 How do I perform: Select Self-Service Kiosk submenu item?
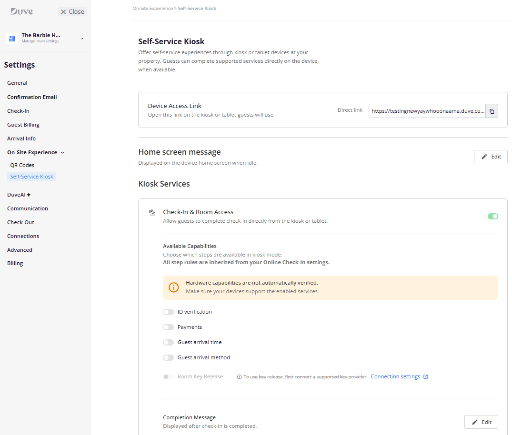(32, 177)
